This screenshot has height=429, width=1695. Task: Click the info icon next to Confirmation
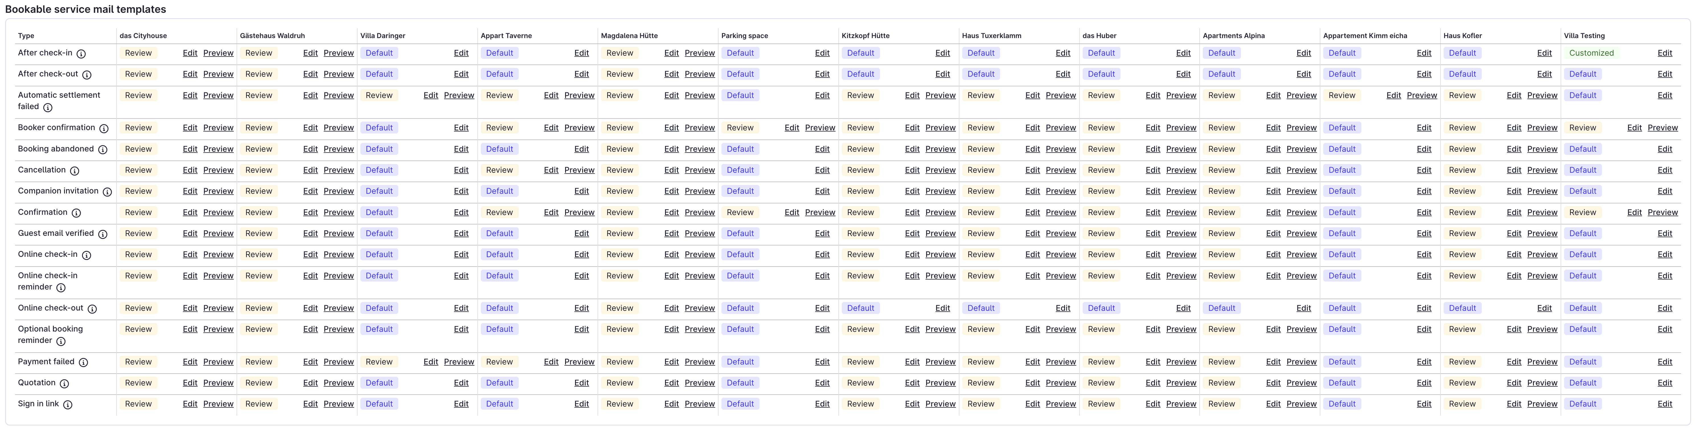[76, 213]
